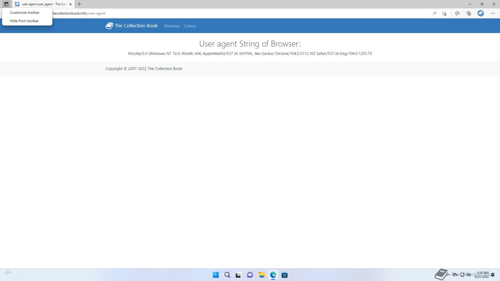Open the Windows navigation link

pos(172,26)
